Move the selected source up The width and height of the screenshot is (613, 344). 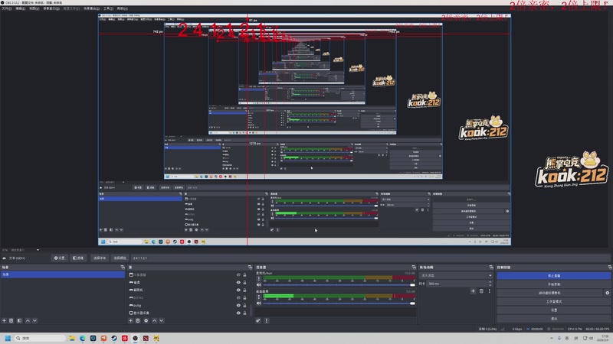(155, 320)
